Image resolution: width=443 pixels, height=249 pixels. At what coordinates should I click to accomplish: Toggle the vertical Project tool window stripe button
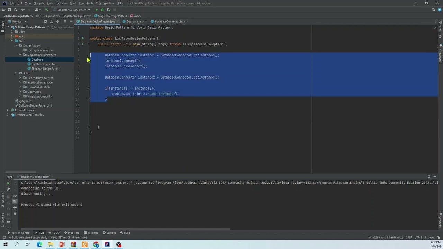(x=2, y=26)
